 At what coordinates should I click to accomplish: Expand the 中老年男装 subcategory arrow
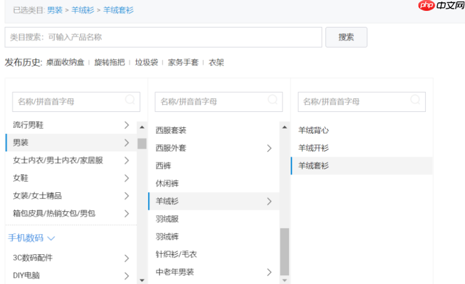[x=269, y=272]
